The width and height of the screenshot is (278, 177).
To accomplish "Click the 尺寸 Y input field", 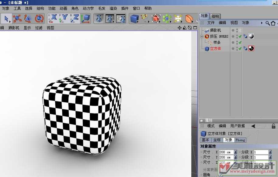I will (x=226, y=157).
